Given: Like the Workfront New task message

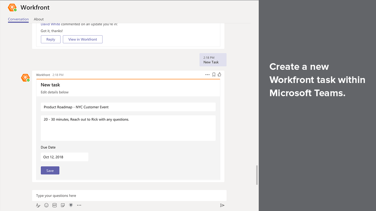Looking at the screenshot, I should click(x=219, y=74).
